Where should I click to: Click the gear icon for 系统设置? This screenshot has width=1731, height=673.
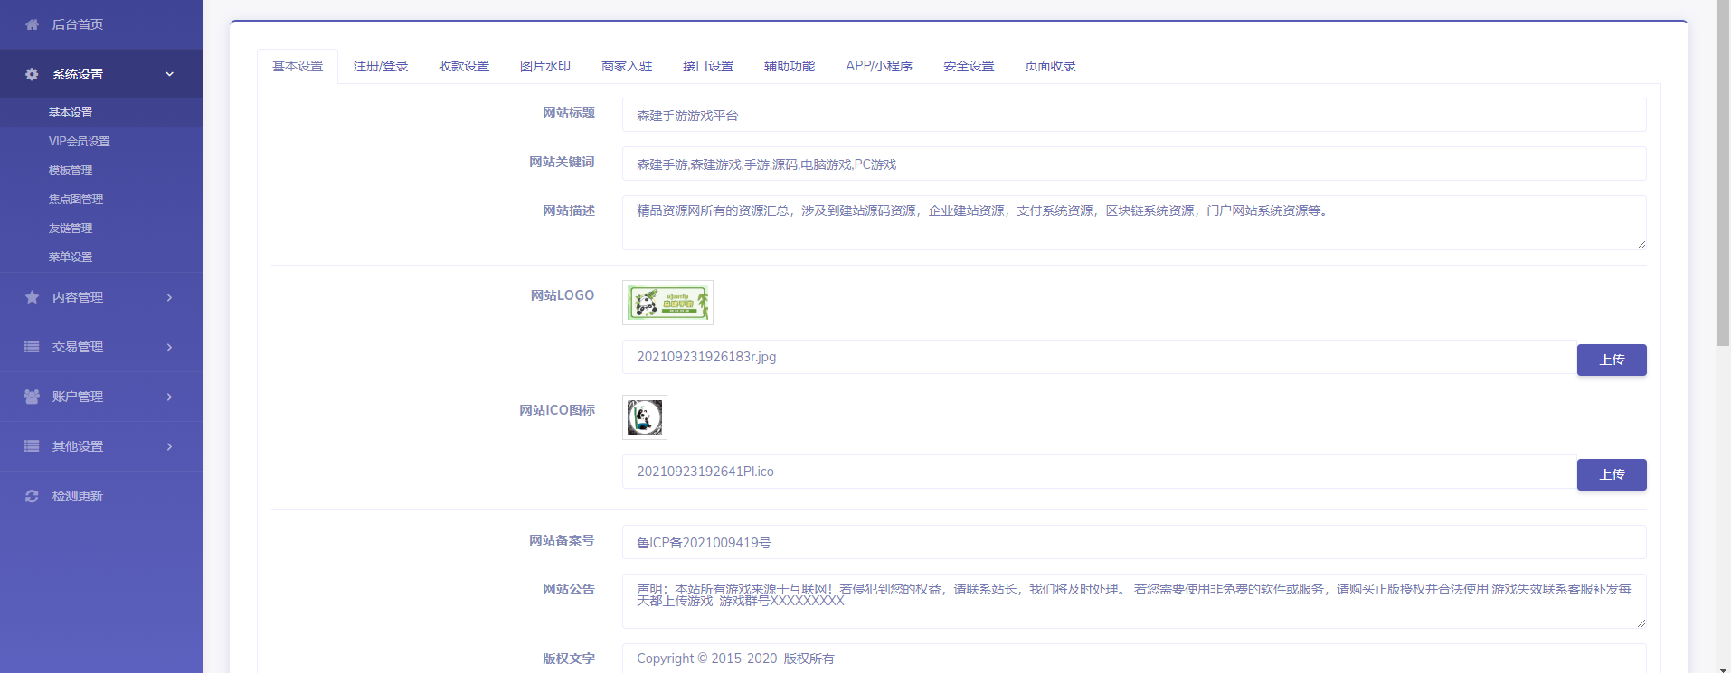[32, 74]
